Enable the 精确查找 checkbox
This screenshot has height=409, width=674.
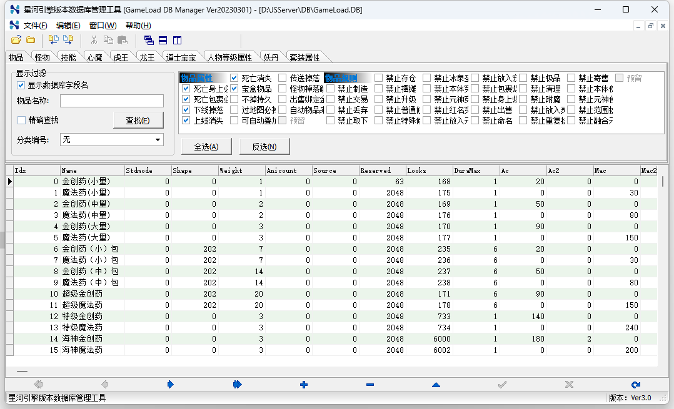click(x=21, y=120)
